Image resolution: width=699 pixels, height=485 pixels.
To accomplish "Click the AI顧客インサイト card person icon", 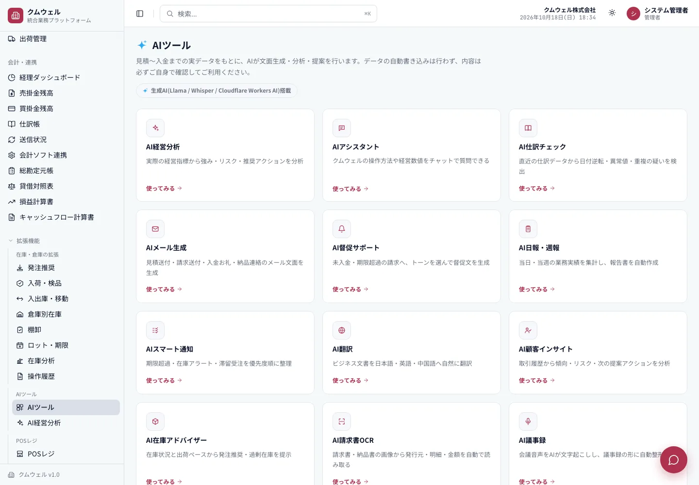I will tap(528, 330).
